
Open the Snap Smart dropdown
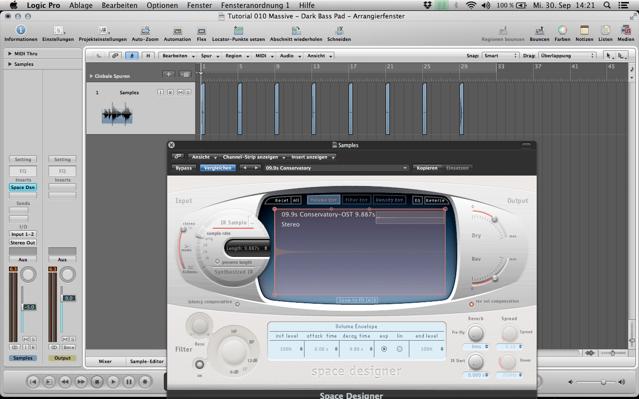coord(501,56)
